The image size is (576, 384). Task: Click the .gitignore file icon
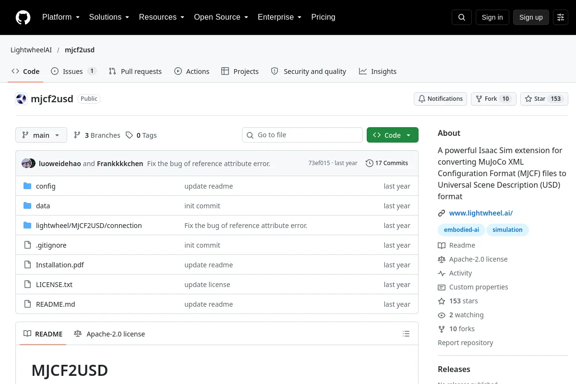[27, 245]
